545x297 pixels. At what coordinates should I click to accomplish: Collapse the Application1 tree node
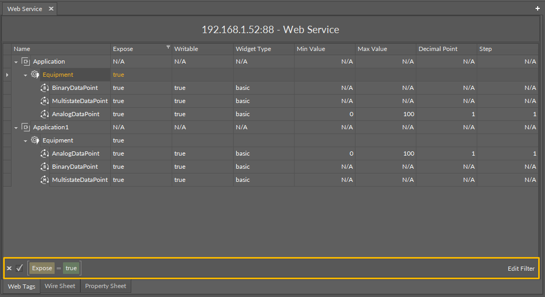pyautogui.click(x=16, y=128)
